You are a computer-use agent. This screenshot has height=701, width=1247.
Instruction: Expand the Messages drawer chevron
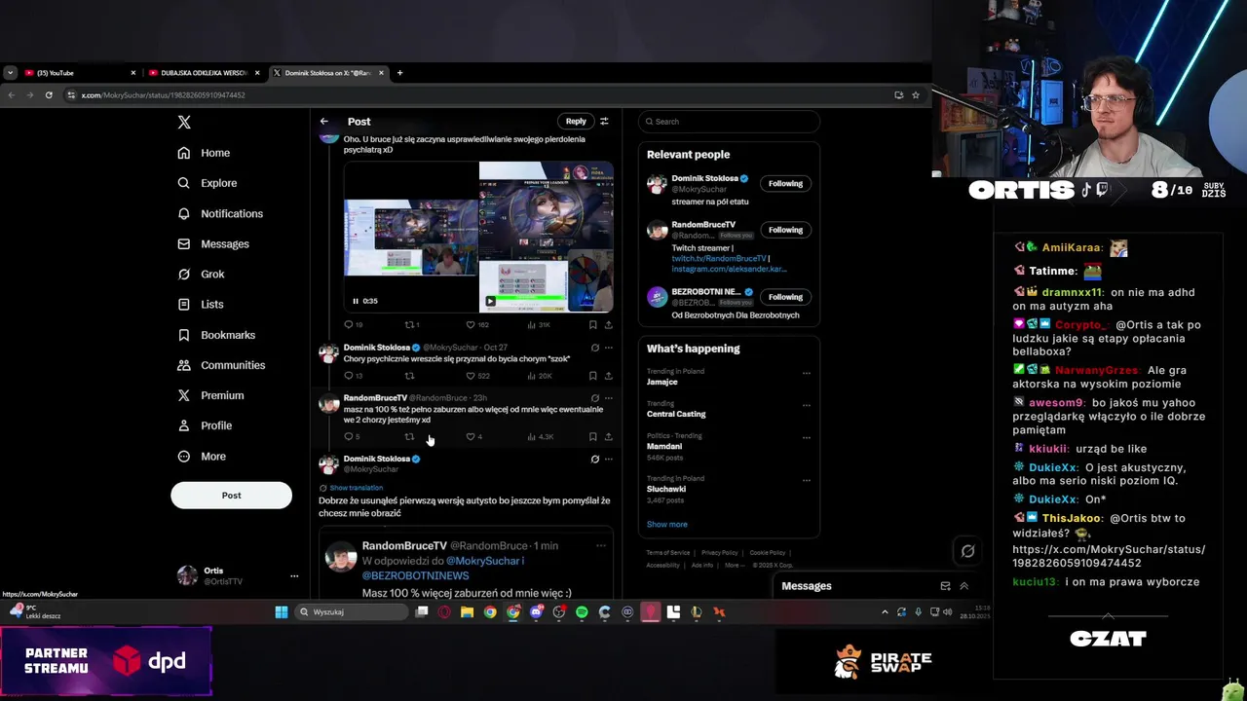tap(964, 586)
